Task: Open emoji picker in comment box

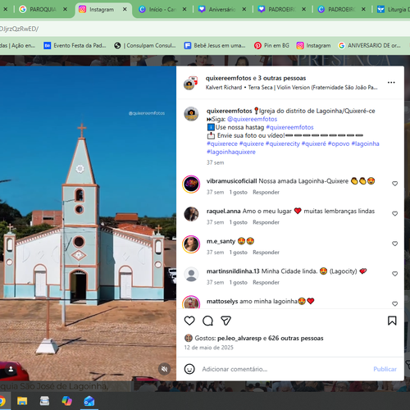Action: pos(189,369)
